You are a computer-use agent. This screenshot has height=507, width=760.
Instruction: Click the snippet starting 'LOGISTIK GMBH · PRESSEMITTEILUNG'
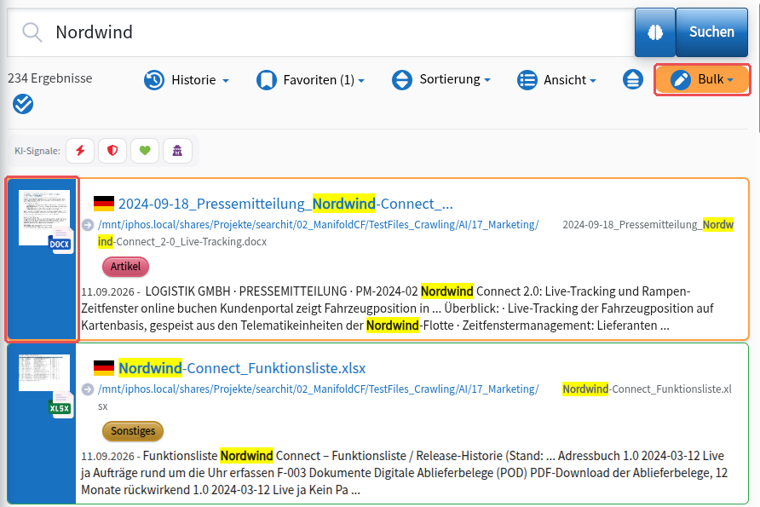coord(397,308)
